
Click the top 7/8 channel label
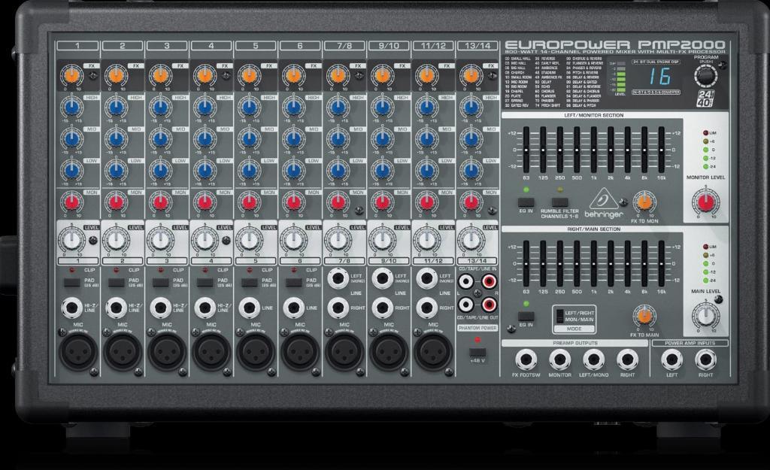pyautogui.click(x=344, y=46)
